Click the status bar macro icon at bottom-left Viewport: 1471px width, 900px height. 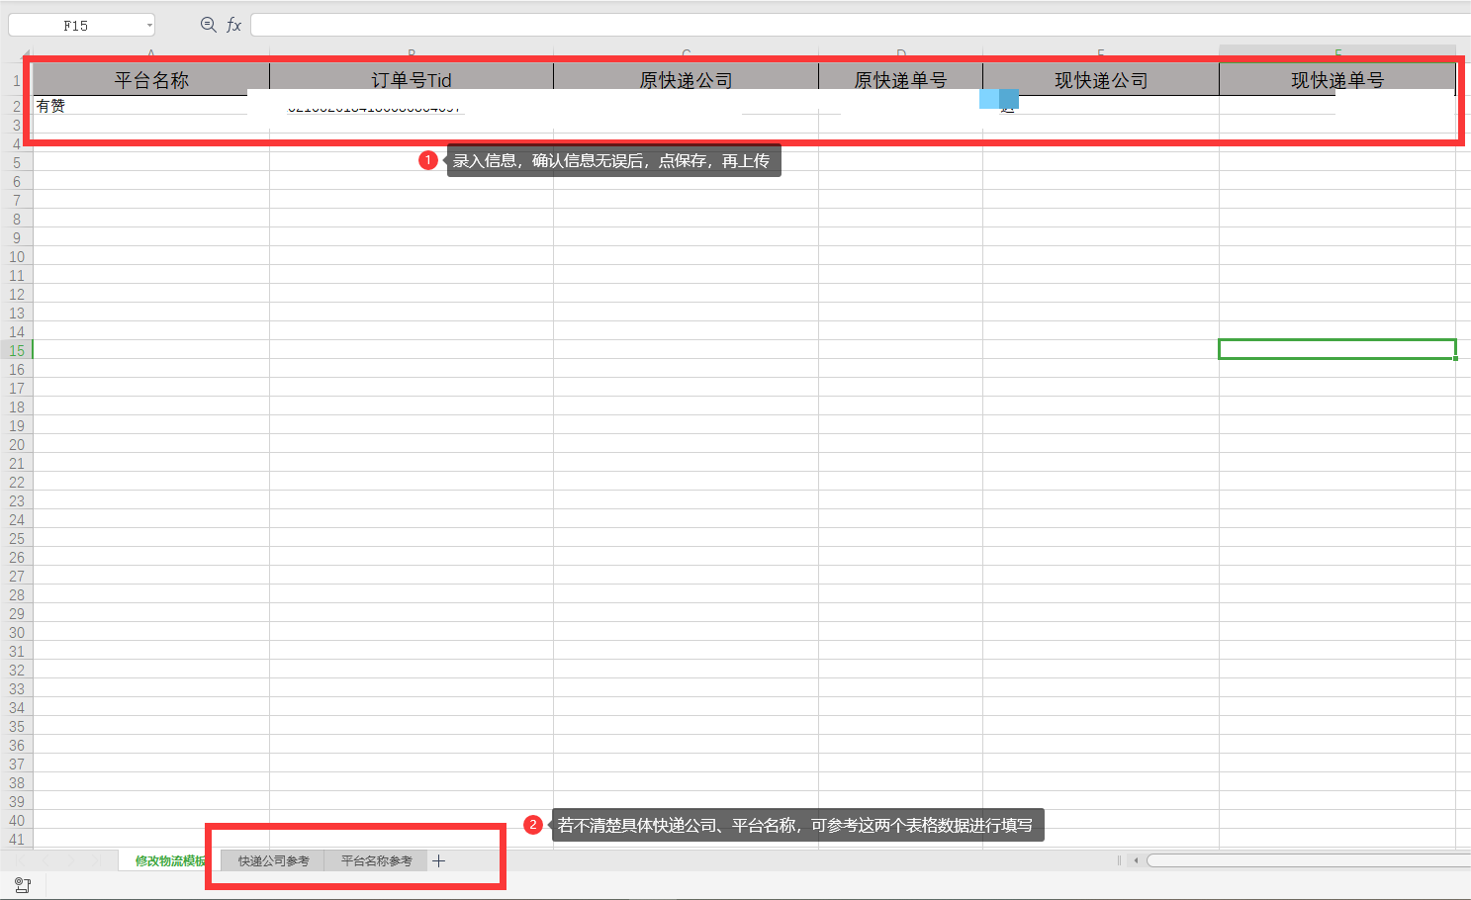point(22,885)
